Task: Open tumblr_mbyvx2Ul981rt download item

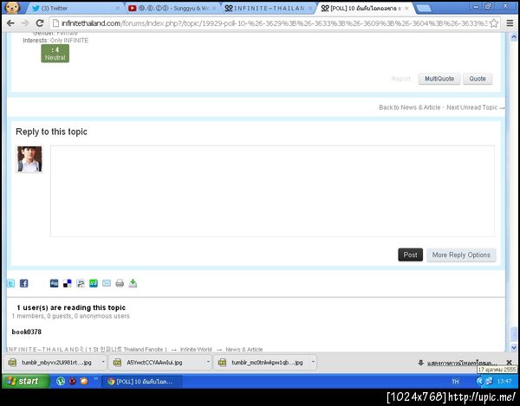Action: (x=53, y=363)
